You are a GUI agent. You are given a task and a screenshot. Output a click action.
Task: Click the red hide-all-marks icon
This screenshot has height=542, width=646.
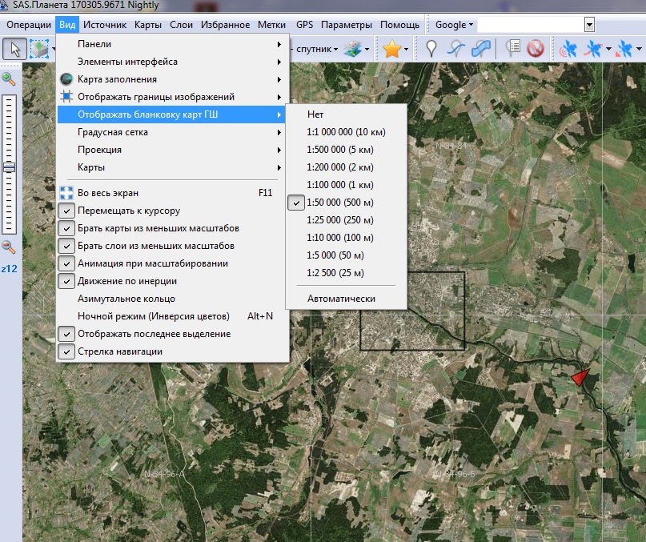tap(536, 50)
